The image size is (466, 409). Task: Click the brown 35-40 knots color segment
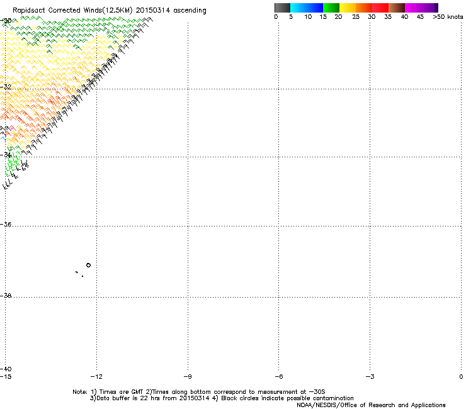coord(397,8)
